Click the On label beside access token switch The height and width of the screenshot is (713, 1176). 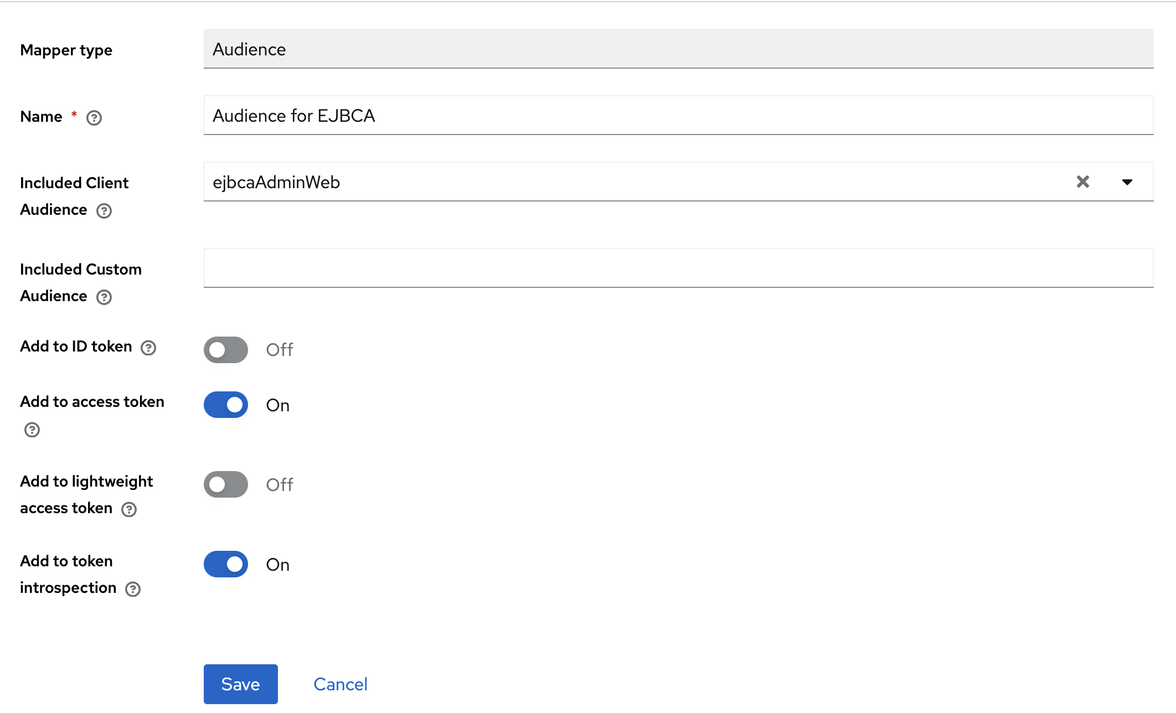[x=277, y=405]
